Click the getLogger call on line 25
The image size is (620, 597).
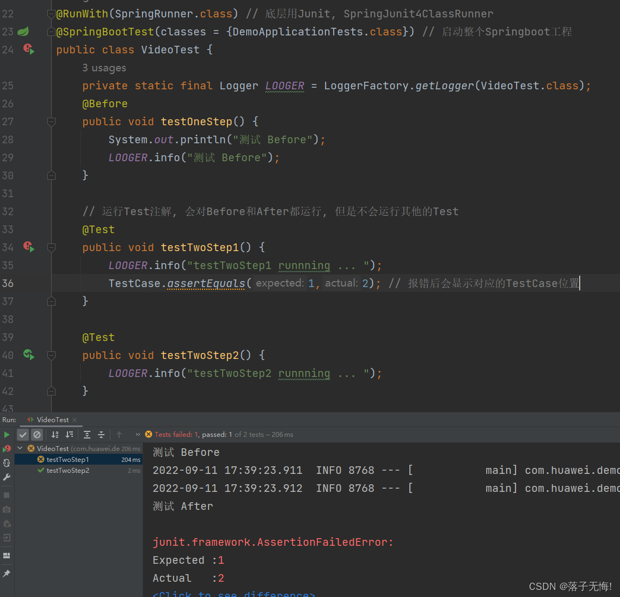tap(444, 86)
